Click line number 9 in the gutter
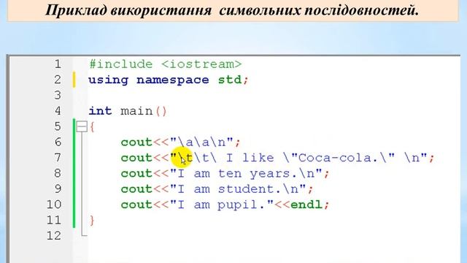 click(58, 188)
